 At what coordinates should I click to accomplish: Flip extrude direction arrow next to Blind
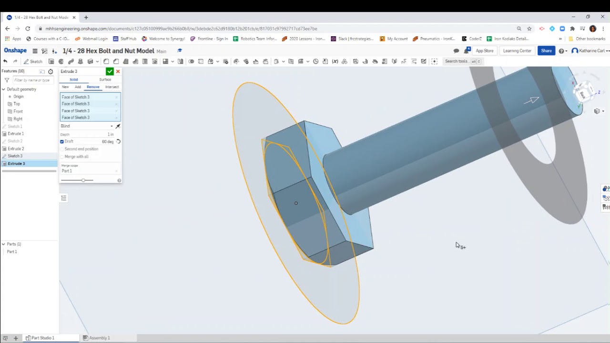(118, 126)
